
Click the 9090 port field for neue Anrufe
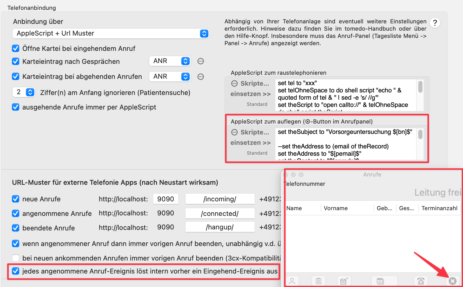[166, 199]
